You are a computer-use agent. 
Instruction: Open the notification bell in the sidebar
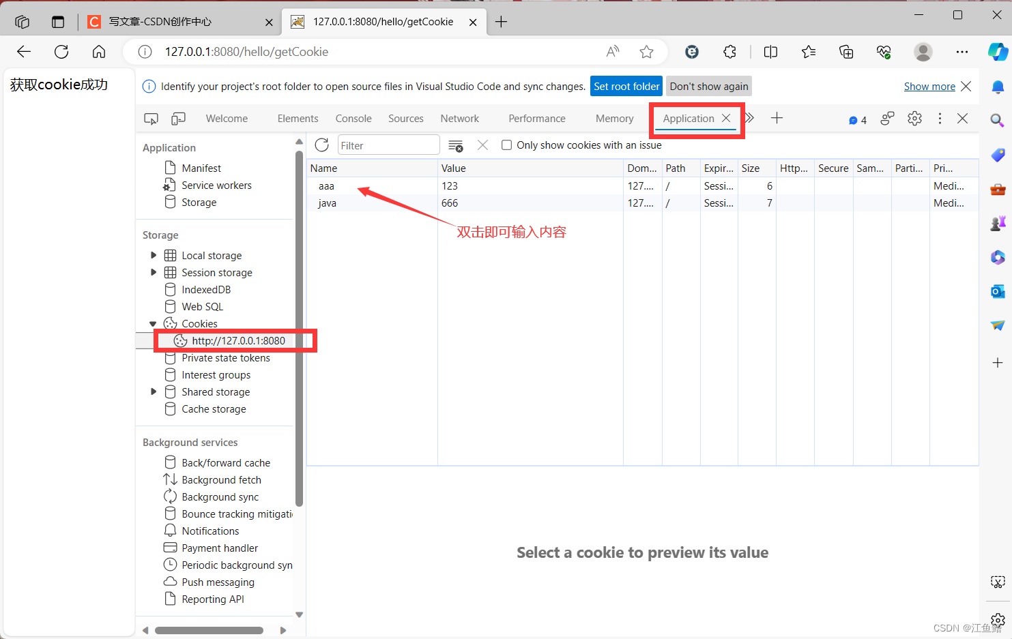pyautogui.click(x=998, y=87)
